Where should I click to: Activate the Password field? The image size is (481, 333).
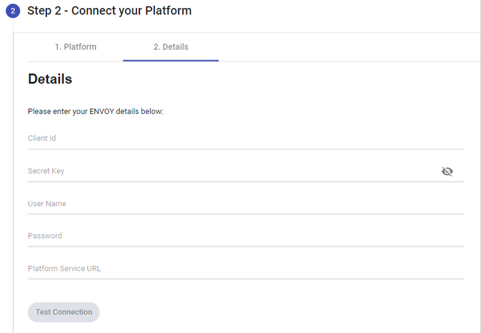pos(246,236)
